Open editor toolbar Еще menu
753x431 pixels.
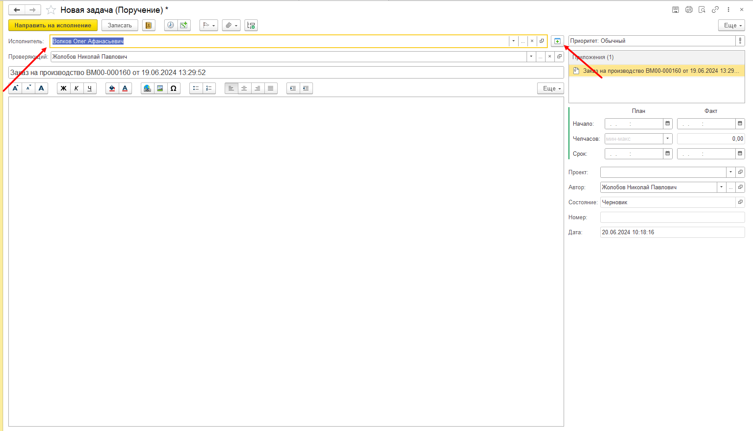click(x=550, y=88)
